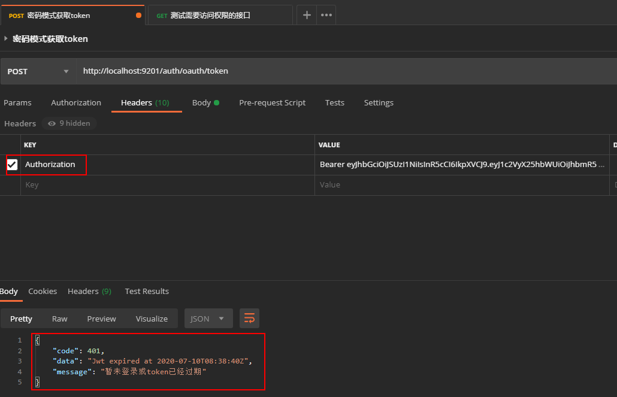Image resolution: width=617 pixels, height=397 pixels.
Task: Open the Tests tab
Action: click(334, 102)
